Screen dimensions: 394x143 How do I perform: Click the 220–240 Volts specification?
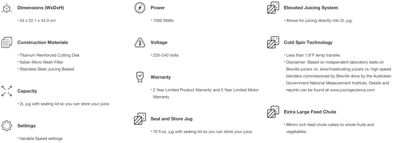(x=166, y=55)
